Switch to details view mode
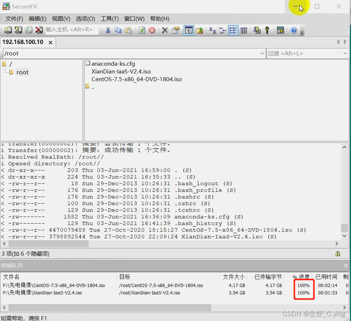 click(x=243, y=30)
